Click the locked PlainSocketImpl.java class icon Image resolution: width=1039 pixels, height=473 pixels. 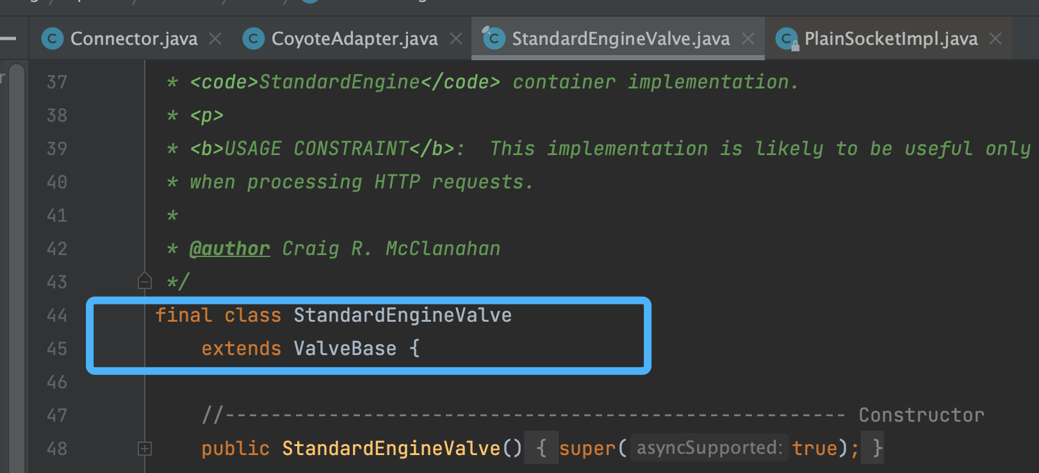click(x=787, y=40)
